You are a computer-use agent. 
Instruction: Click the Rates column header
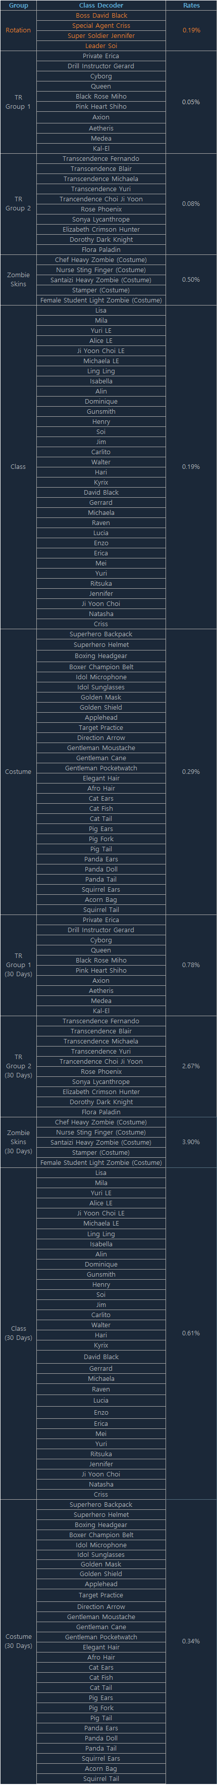point(191,6)
